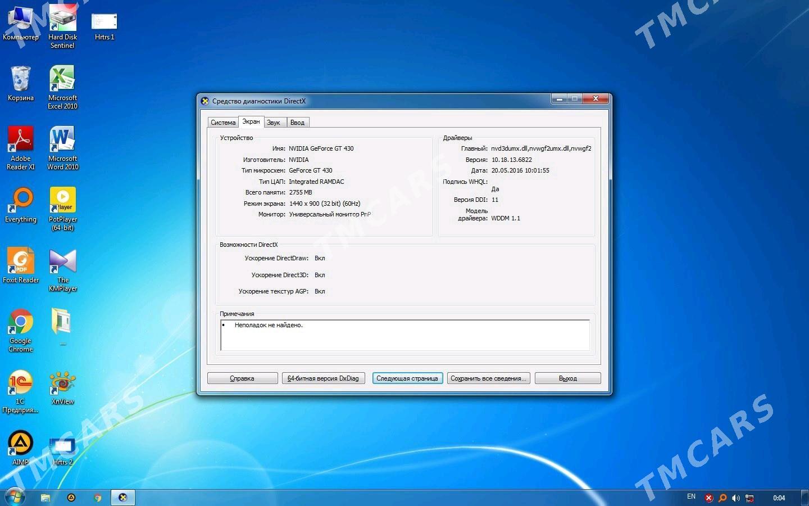The height and width of the screenshot is (506, 809).
Task: Switch to the Система tab
Action: point(223,123)
